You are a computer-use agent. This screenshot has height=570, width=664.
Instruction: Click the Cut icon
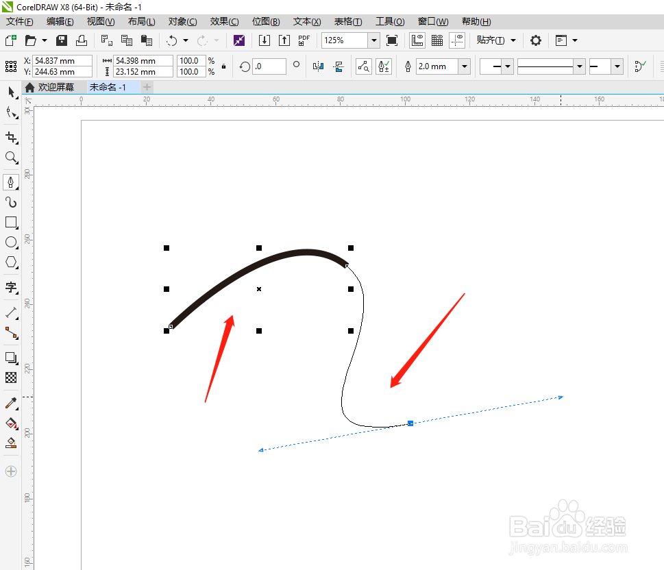[x=107, y=40]
